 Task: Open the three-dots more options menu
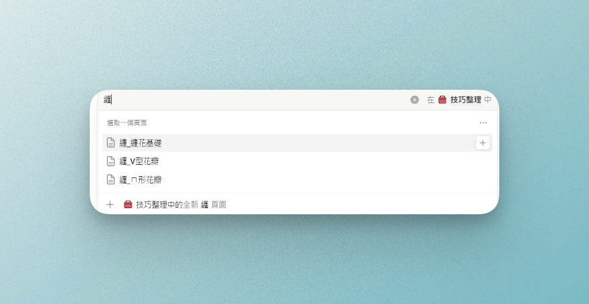coord(483,123)
